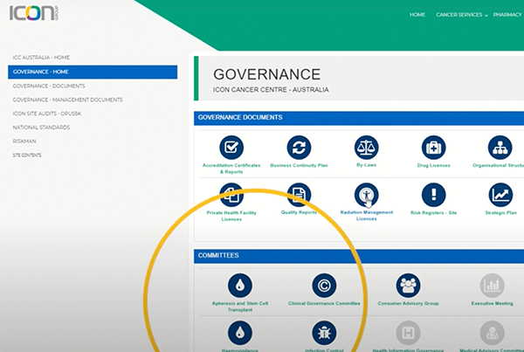
Task: Open the Strategic Plan chart icon
Action: tap(500, 195)
